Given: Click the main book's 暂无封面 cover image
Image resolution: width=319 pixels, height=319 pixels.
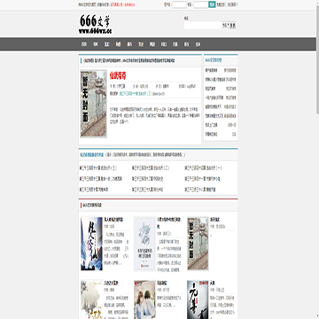Looking at the screenshot, I should pyautogui.click(x=93, y=104).
